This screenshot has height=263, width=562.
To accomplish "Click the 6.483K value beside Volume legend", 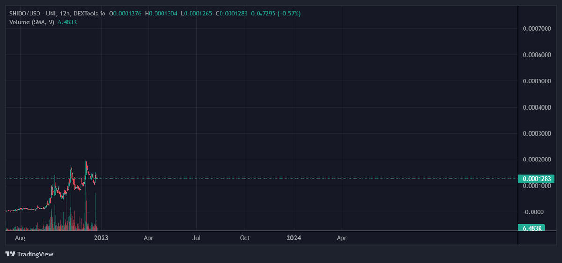I will (67, 22).
